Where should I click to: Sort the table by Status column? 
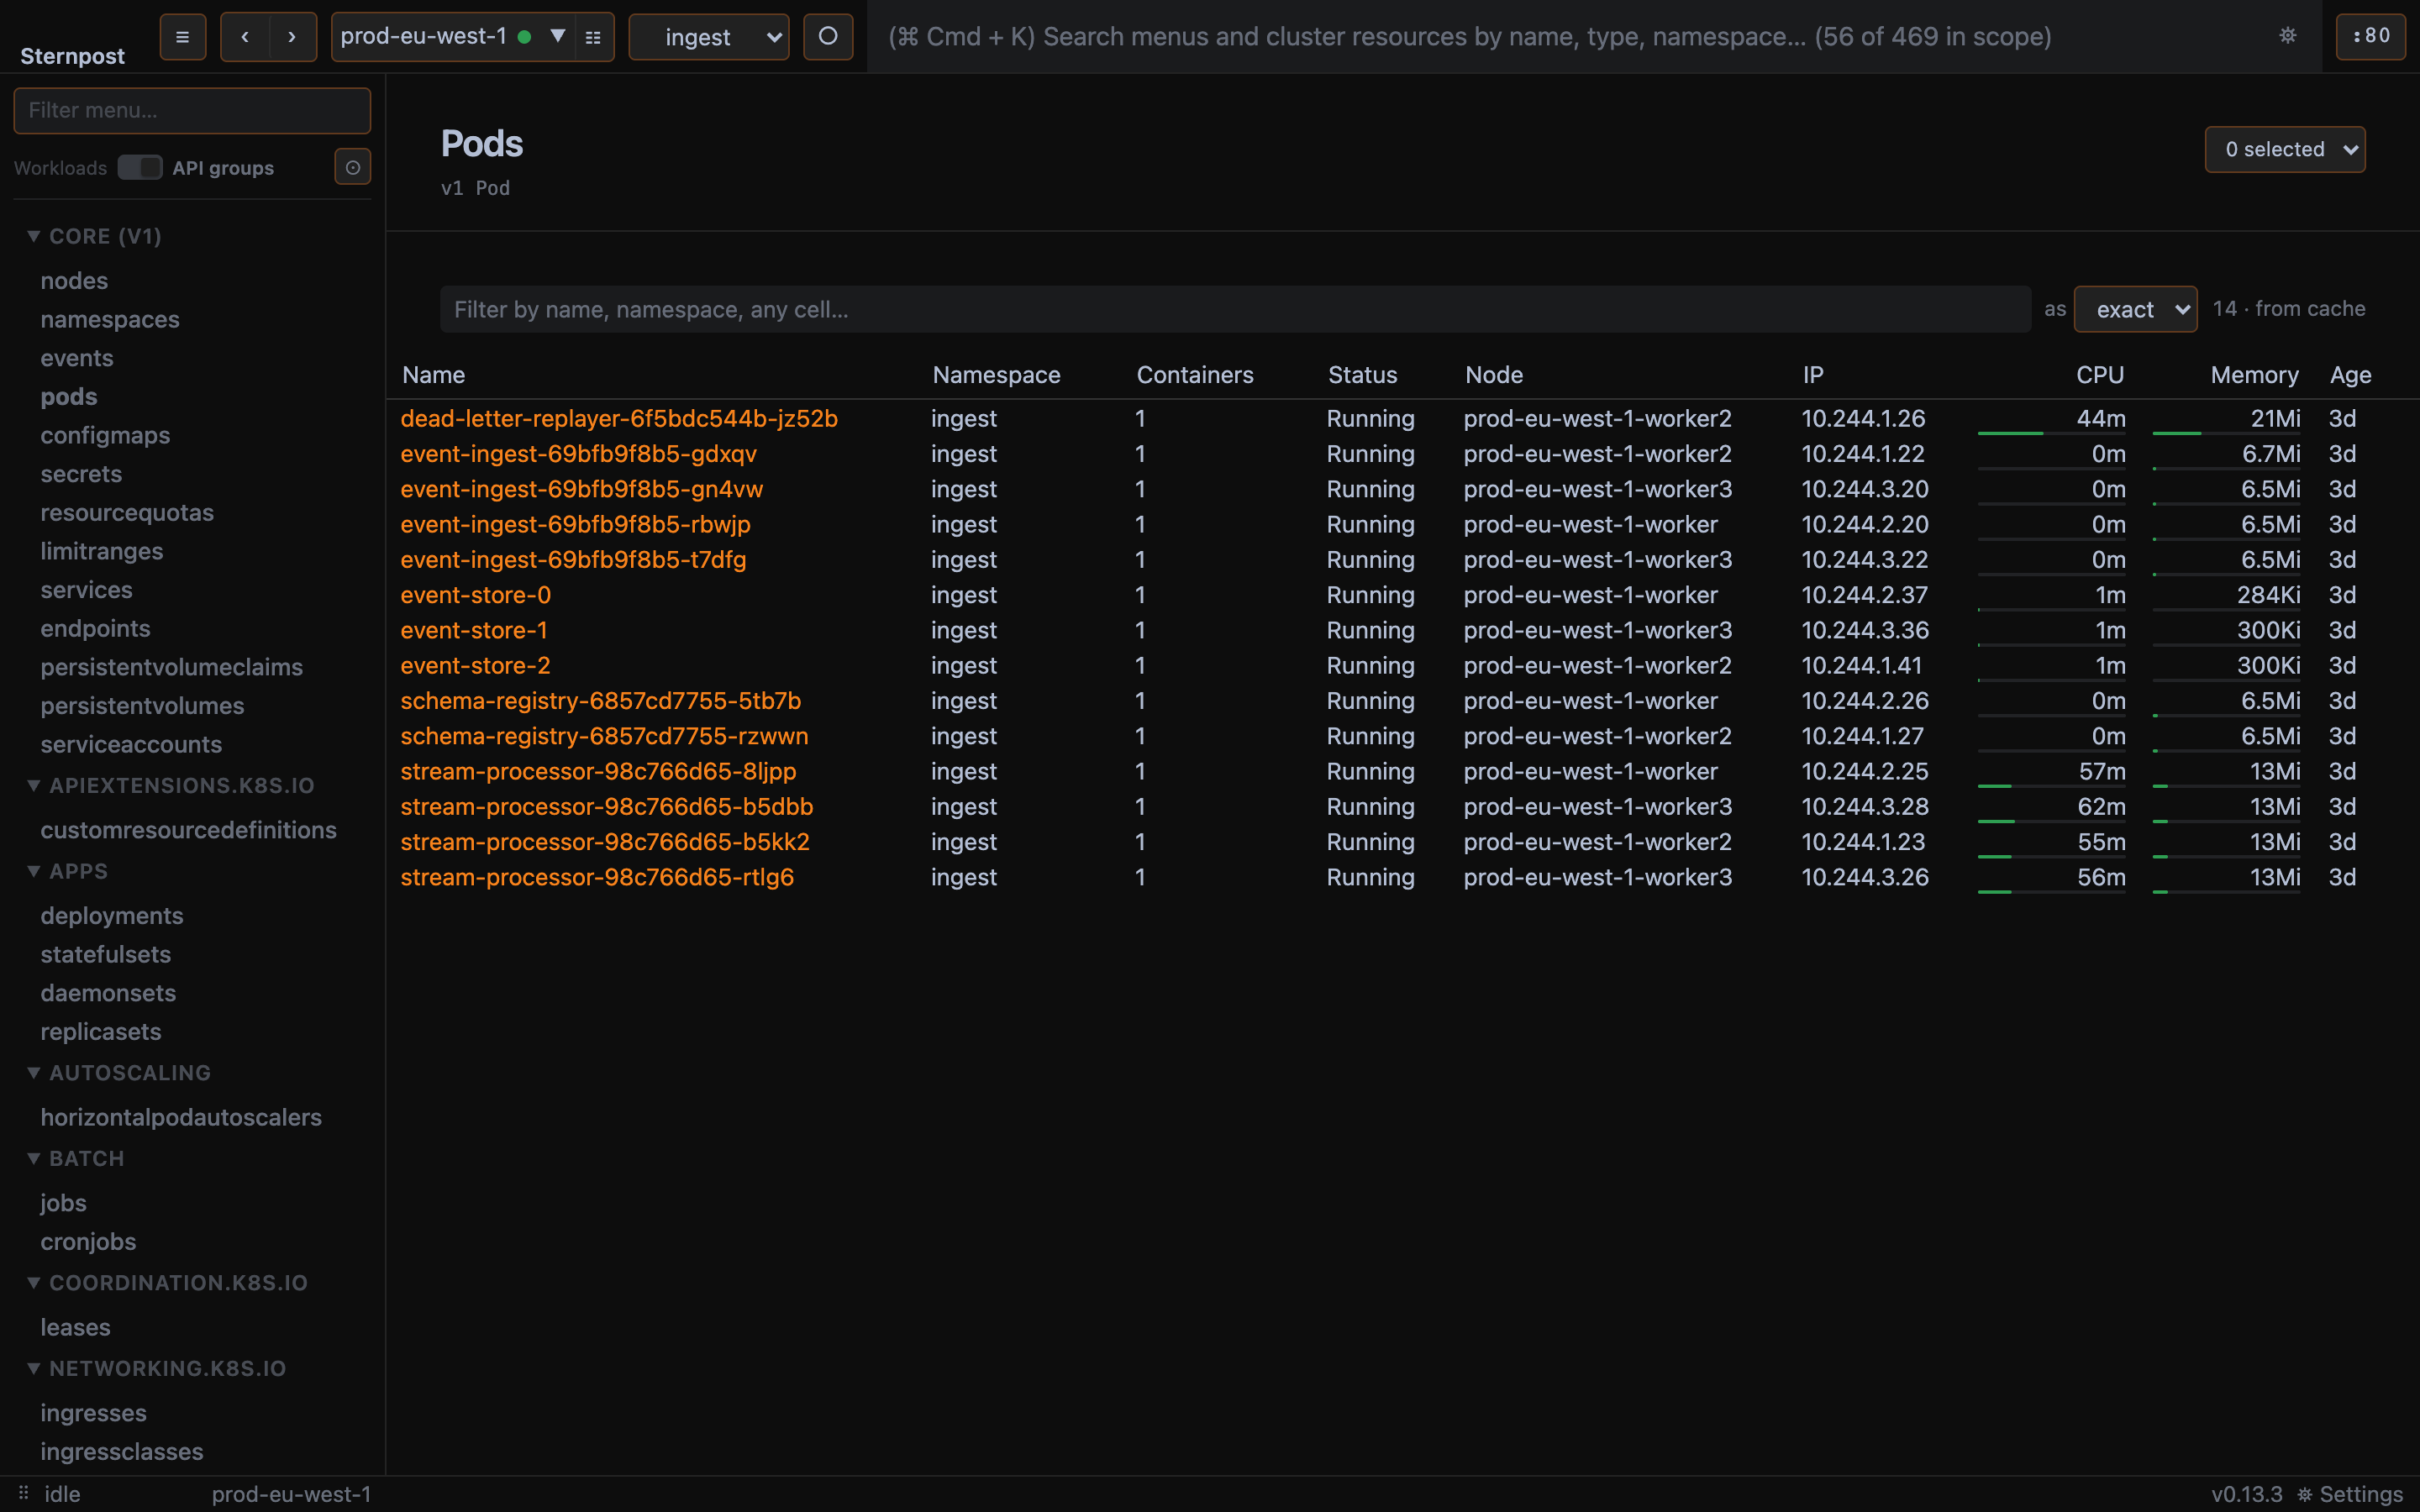(1362, 374)
